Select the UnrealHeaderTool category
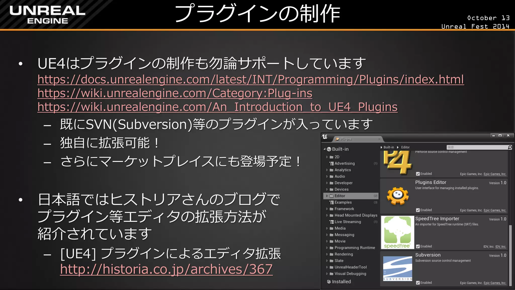 click(351, 267)
